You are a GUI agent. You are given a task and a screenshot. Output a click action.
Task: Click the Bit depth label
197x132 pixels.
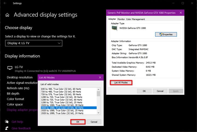13,94
